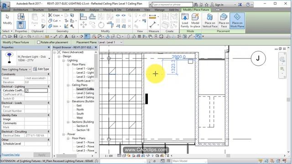The image size is (292, 164).
Task: Click the Save icon in quick access toolbar
Action: (x=16, y=36)
